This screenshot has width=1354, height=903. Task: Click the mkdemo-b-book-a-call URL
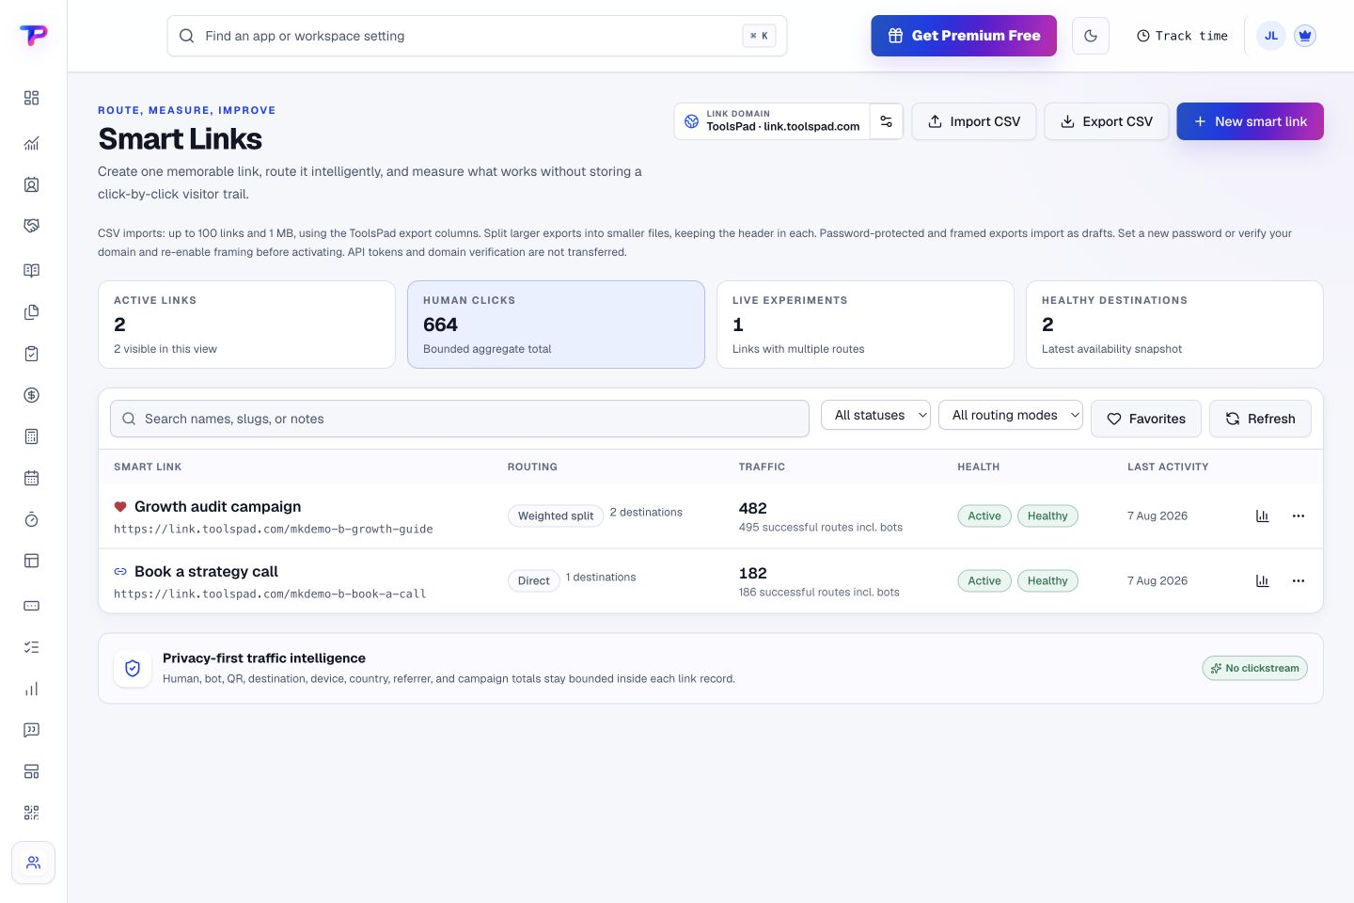pyautogui.click(x=270, y=594)
